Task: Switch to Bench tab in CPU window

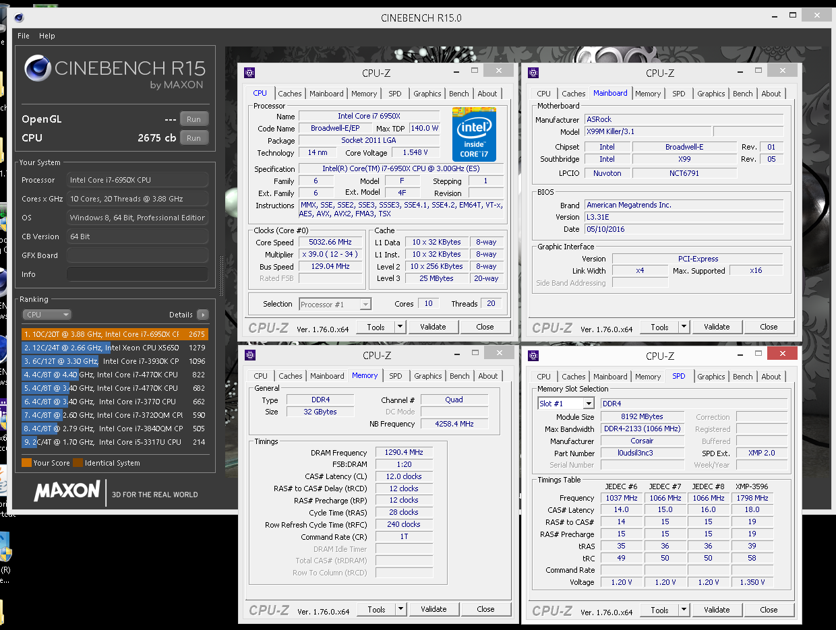Action: pyautogui.click(x=459, y=94)
